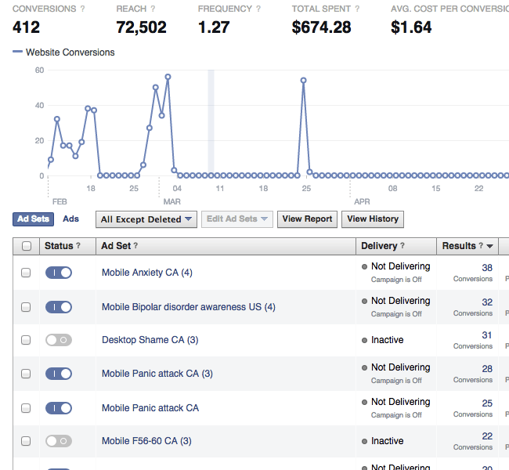Turn on the Desktop Shame CA (3) status switch
Screen dimensions: 509x470
[59, 340]
